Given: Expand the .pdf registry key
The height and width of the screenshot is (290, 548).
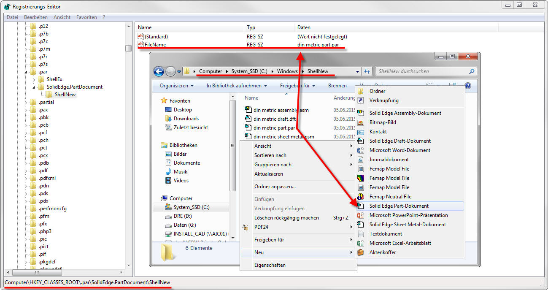Looking at the screenshot, I should [x=26, y=171].
